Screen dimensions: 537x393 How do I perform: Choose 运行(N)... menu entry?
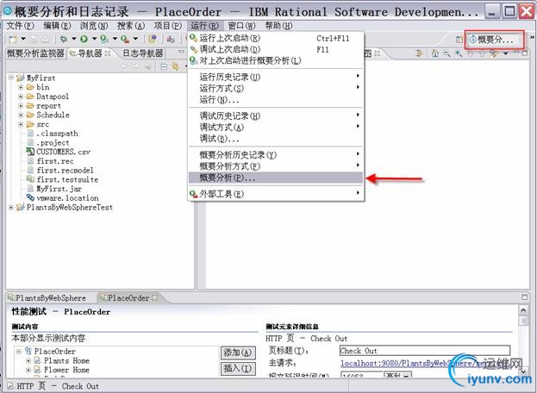[x=276, y=100]
